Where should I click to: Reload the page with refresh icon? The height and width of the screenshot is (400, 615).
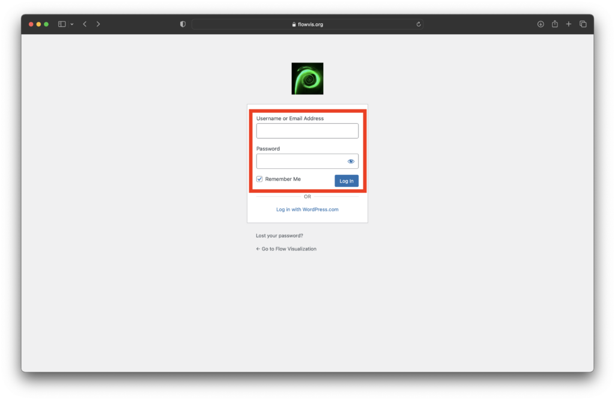[x=419, y=24]
